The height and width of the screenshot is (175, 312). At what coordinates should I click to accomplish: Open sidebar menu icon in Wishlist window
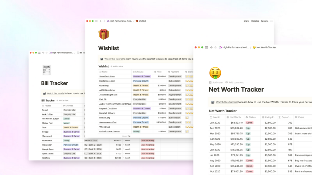click(x=96, y=21)
